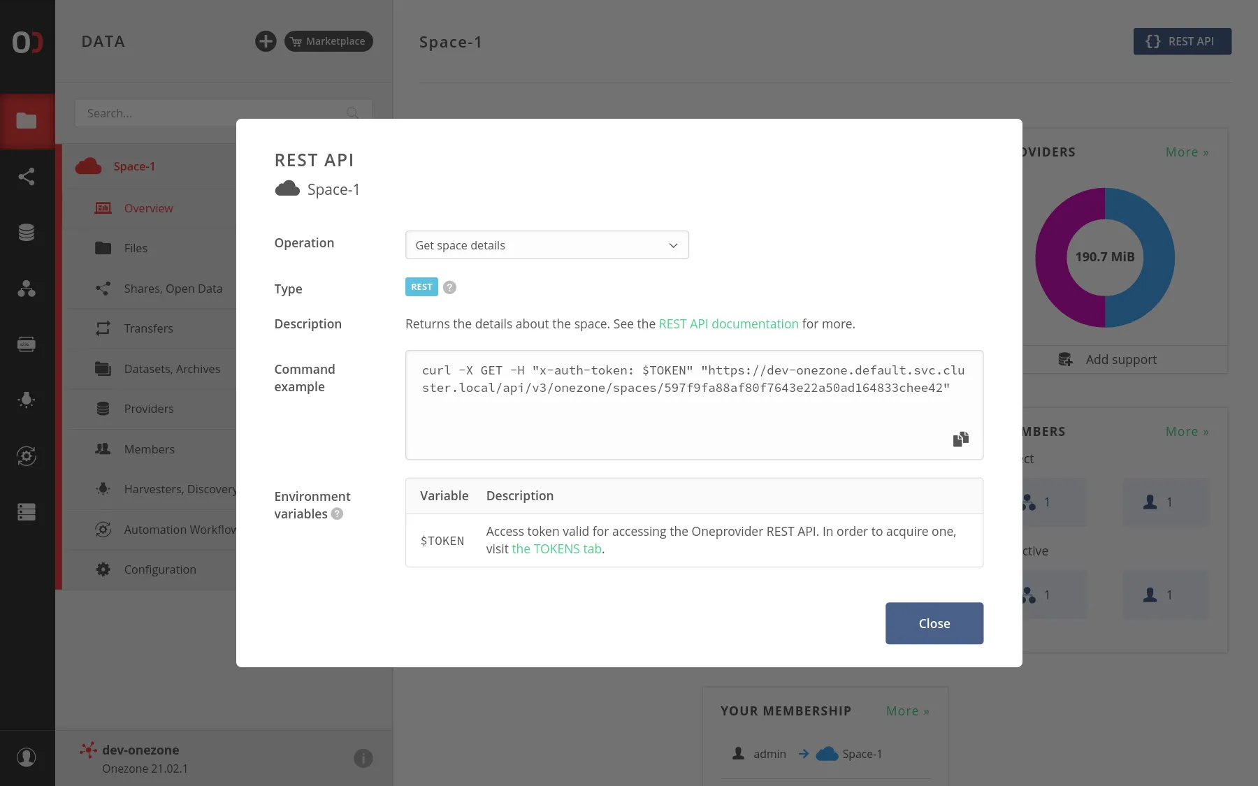Open the Groups section via hierarchy sidebar icon
This screenshot has width=1258, height=786.
click(27, 289)
